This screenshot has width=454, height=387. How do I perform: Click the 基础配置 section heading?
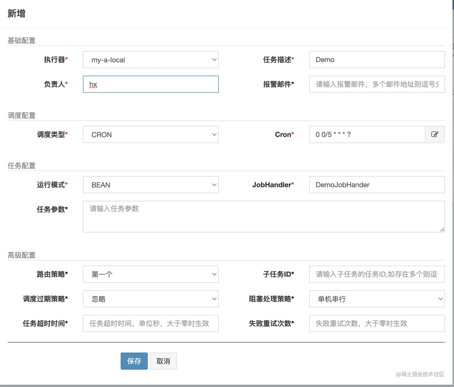(22, 41)
